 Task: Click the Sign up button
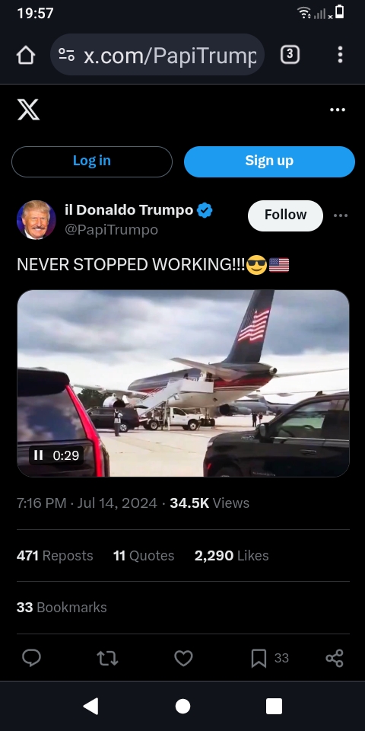tap(269, 161)
